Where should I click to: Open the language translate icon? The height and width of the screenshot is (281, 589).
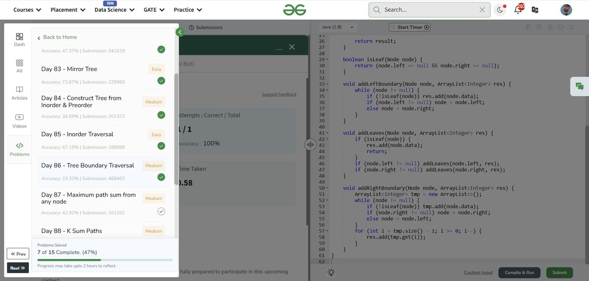pos(535,10)
